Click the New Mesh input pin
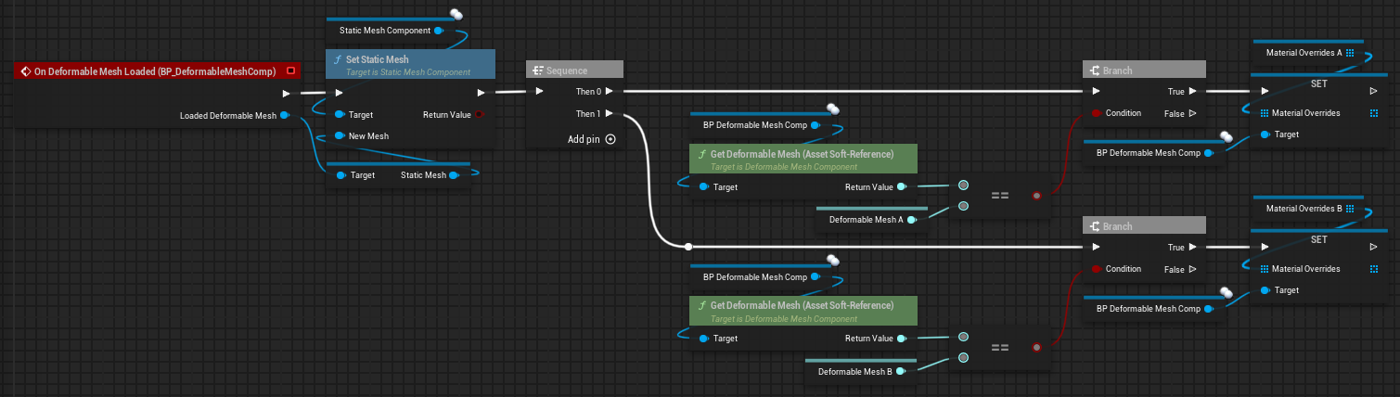 click(x=340, y=135)
